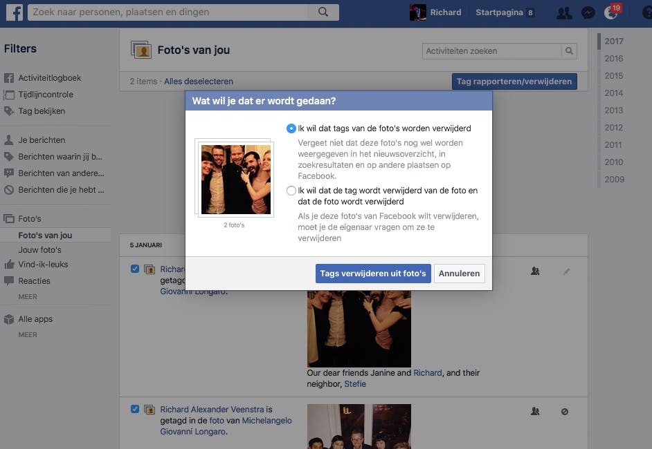Jump to year 2016 in timeline
This screenshot has height=449, width=652.
coord(614,59)
